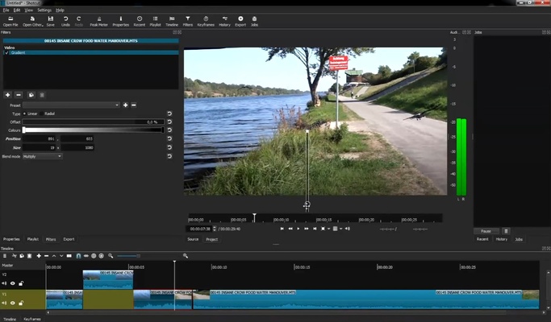
Task: Add a filter with the plus button
Action: 8,95
